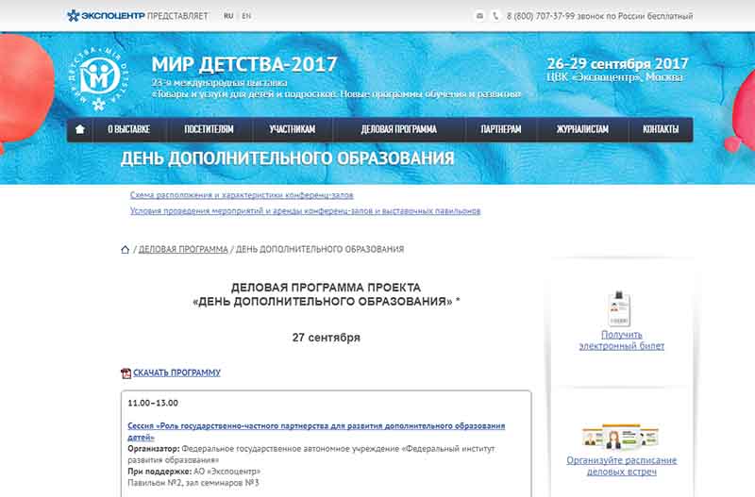Open the Сессия Роль государственно-частного партнерства link
755x497 pixels.
click(x=316, y=431)
